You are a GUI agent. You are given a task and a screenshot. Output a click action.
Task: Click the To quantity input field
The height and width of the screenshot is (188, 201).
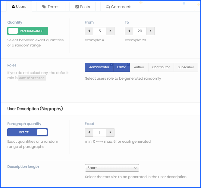[140, 31]
